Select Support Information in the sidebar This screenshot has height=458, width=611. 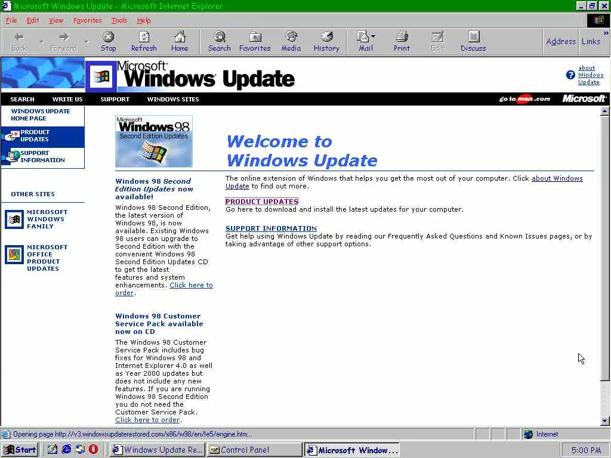[x=42, y=157]
